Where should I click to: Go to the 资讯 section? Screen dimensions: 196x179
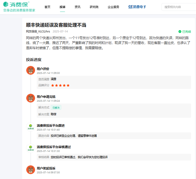(x=77, y=7)
